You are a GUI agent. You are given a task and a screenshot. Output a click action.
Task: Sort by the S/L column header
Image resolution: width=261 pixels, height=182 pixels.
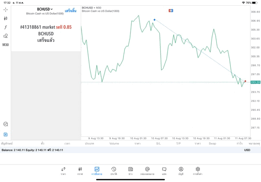[159, 143]
